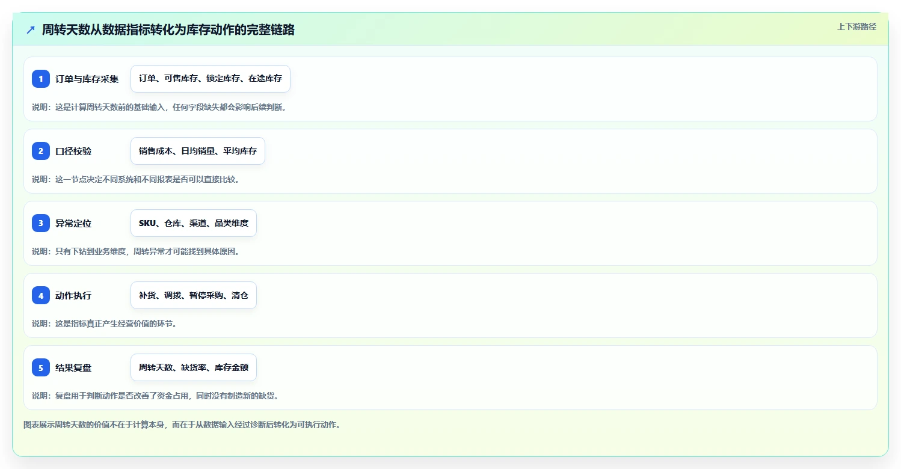
Task: Click the 结果复盘 step title
Action: tap(73, 367)
